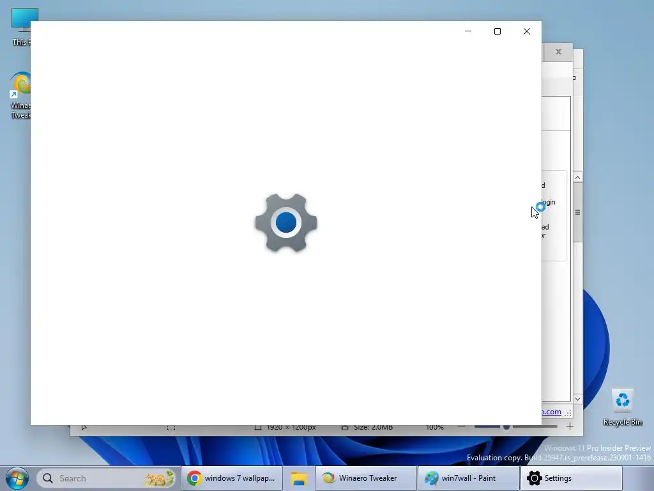Click the Paint zoom slider handle
The width and height of the screenshot is (654, 491).
[506, 426]
